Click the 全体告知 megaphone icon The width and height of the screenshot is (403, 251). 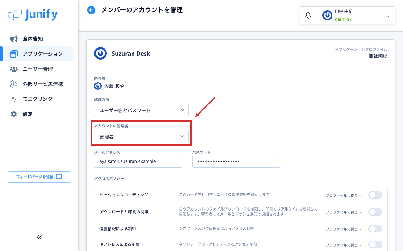14,39
